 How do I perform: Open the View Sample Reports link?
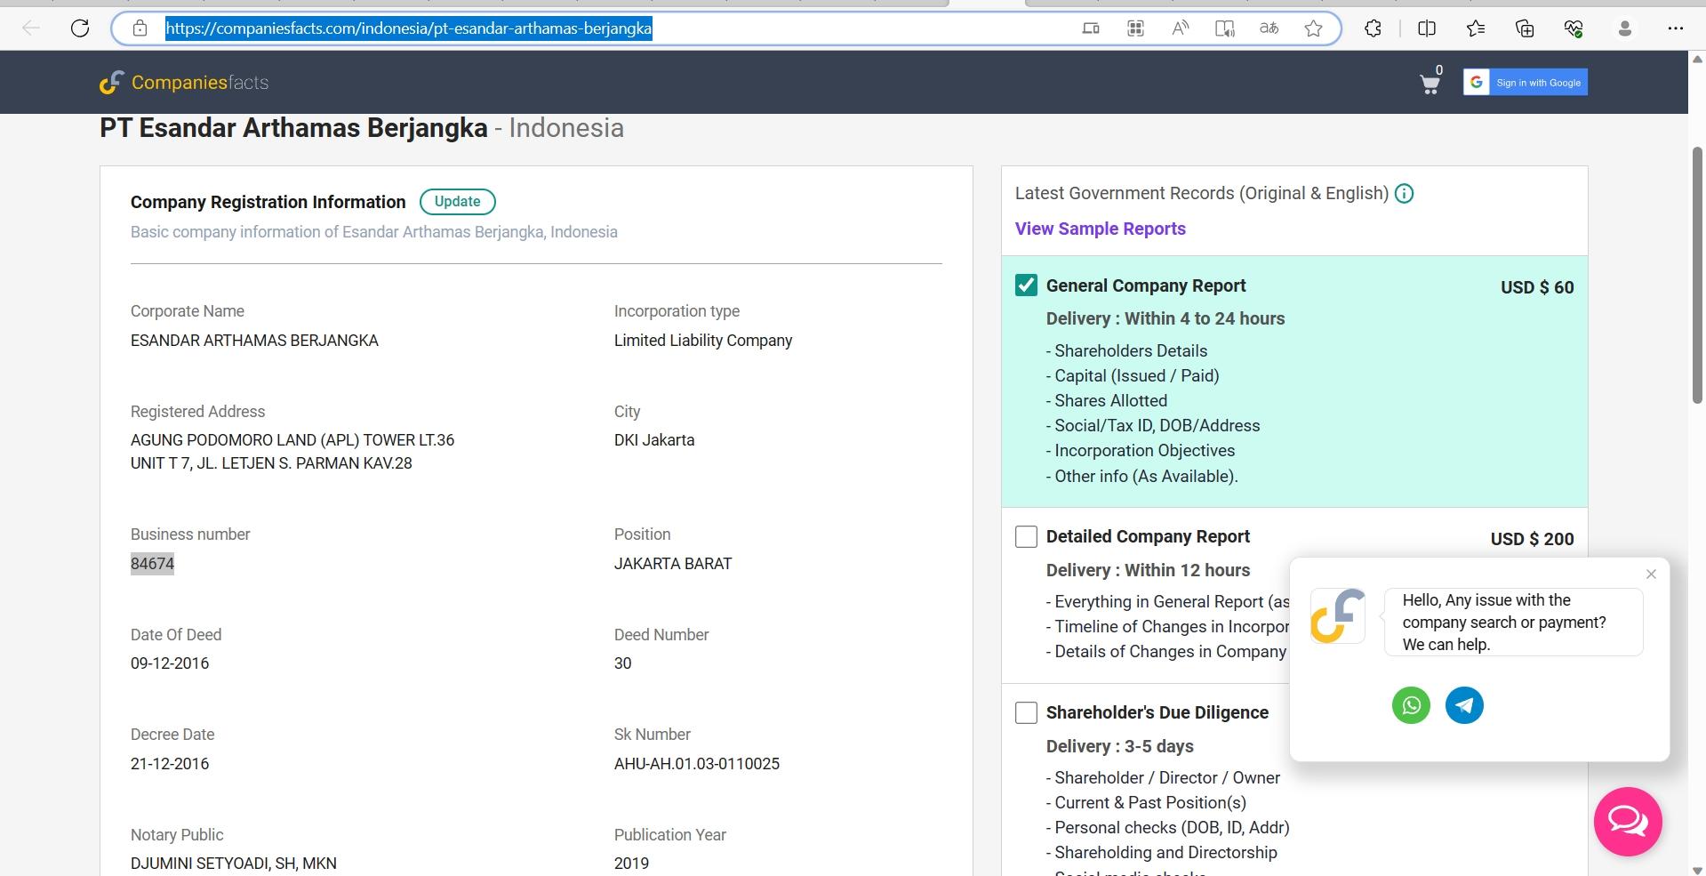tap(1101, 229)
